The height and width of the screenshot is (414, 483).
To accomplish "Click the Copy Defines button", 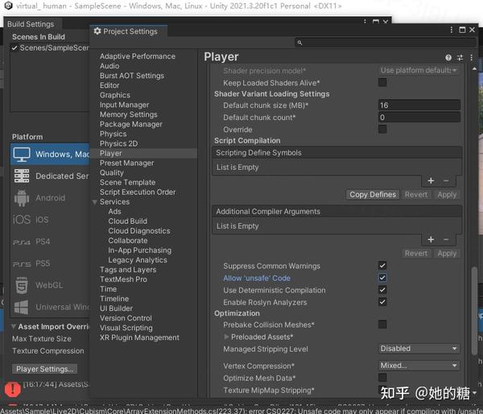I will [373, 195].
